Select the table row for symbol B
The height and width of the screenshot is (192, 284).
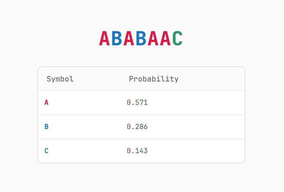click(x=141, y=126)
